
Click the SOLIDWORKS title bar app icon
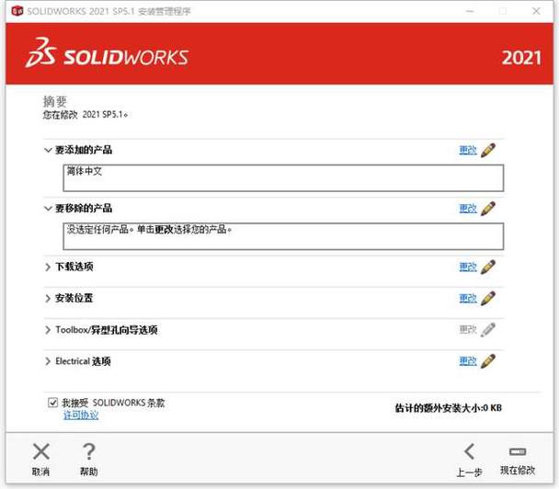coord(17,11)
